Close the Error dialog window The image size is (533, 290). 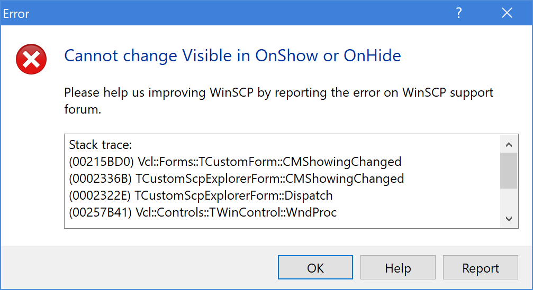507,13
